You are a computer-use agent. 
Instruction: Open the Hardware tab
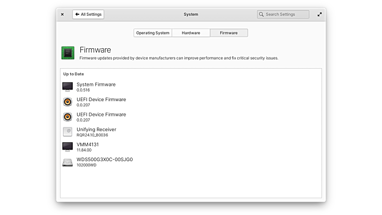[x=191, y=33]
